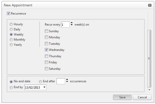Choose the End by radio option
The height and width of the screenshot is (104, 155).
click(x=11, y=88)
